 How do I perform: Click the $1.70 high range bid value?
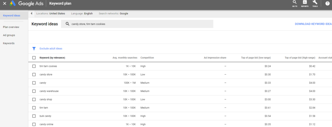(x=312, y=74)
